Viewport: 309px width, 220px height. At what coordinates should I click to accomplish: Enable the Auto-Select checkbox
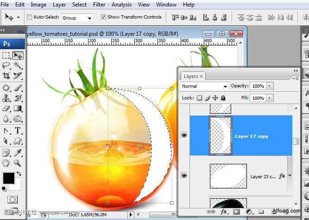(29, 17)
